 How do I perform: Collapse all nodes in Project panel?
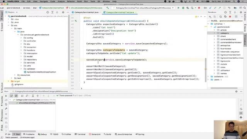57,12
